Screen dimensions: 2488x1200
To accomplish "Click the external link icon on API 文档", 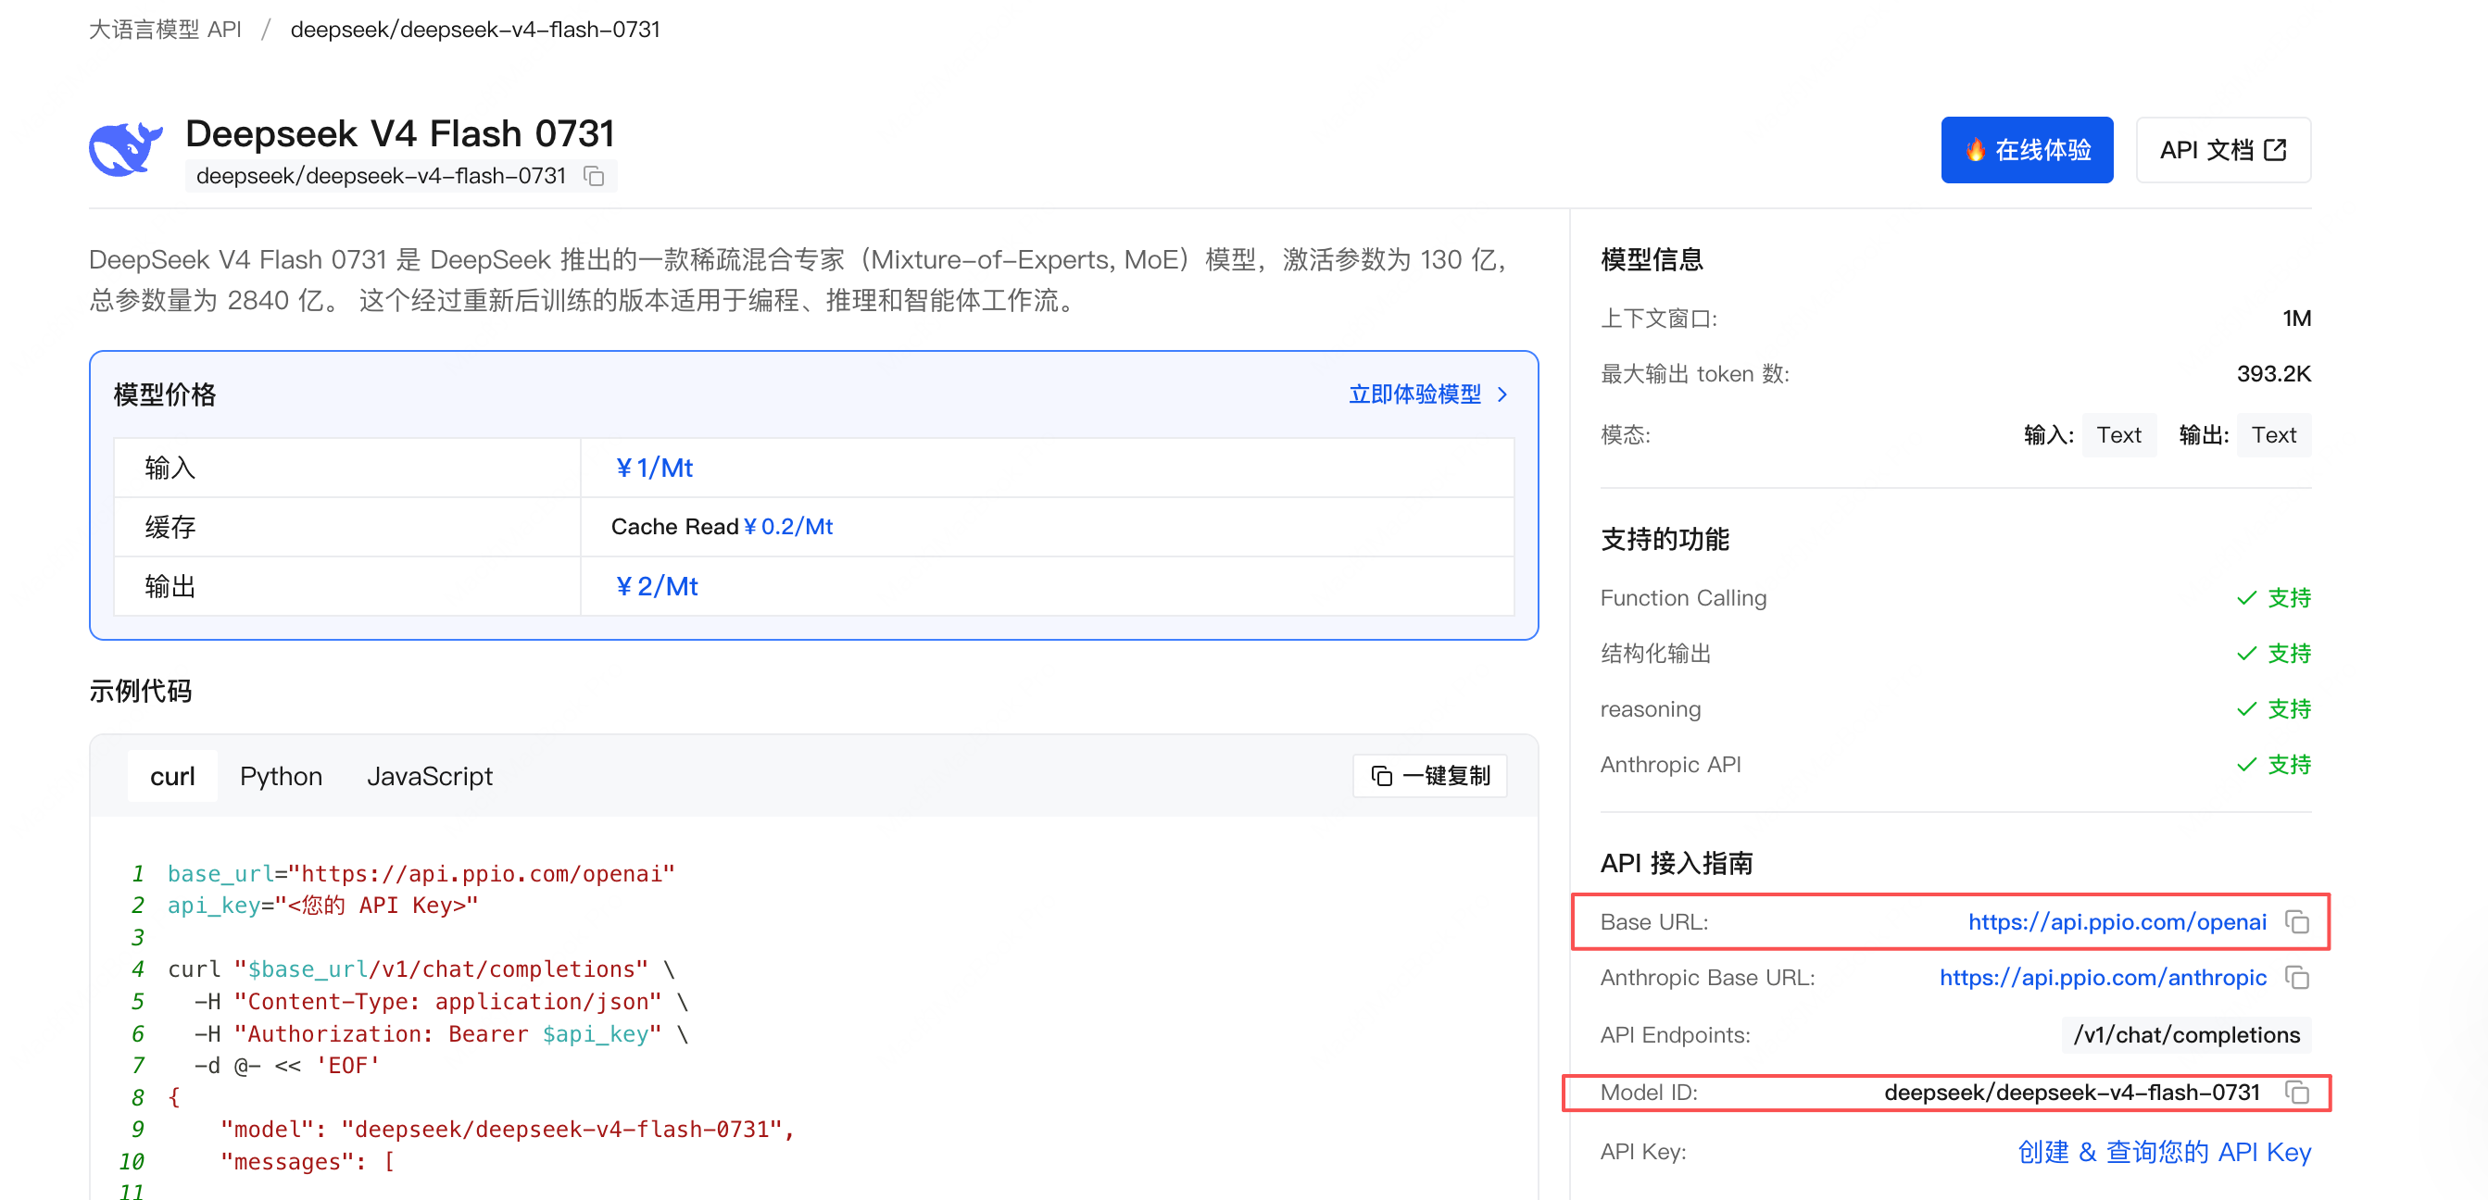I will click(2276, 150).
